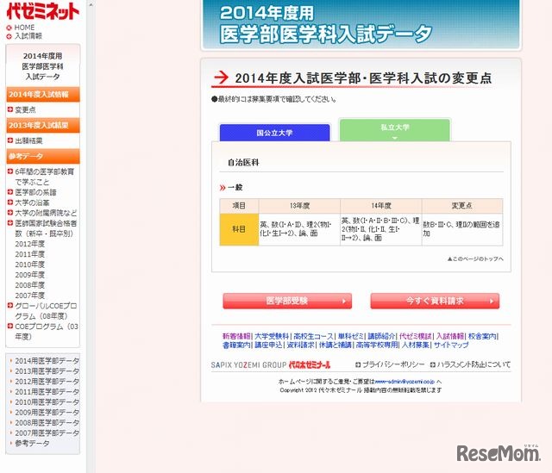Click 医学部受験 red button

287,301
